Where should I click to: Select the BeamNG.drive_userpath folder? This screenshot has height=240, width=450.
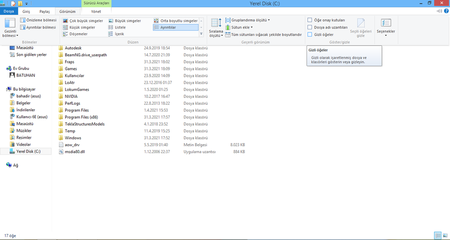pyautogui.click(x=86, y=55)
